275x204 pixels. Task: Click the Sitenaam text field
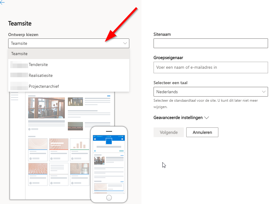pyautogui.click(x=210, y=43)
